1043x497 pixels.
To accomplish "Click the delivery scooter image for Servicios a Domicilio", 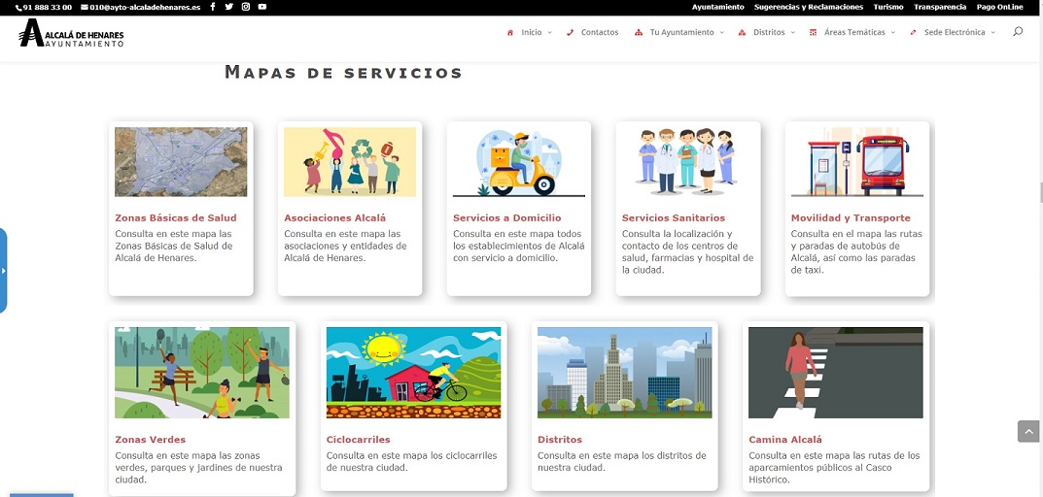I will point(519,162).
